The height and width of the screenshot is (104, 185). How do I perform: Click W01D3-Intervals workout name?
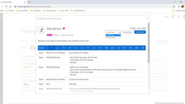tap(53, 67)
